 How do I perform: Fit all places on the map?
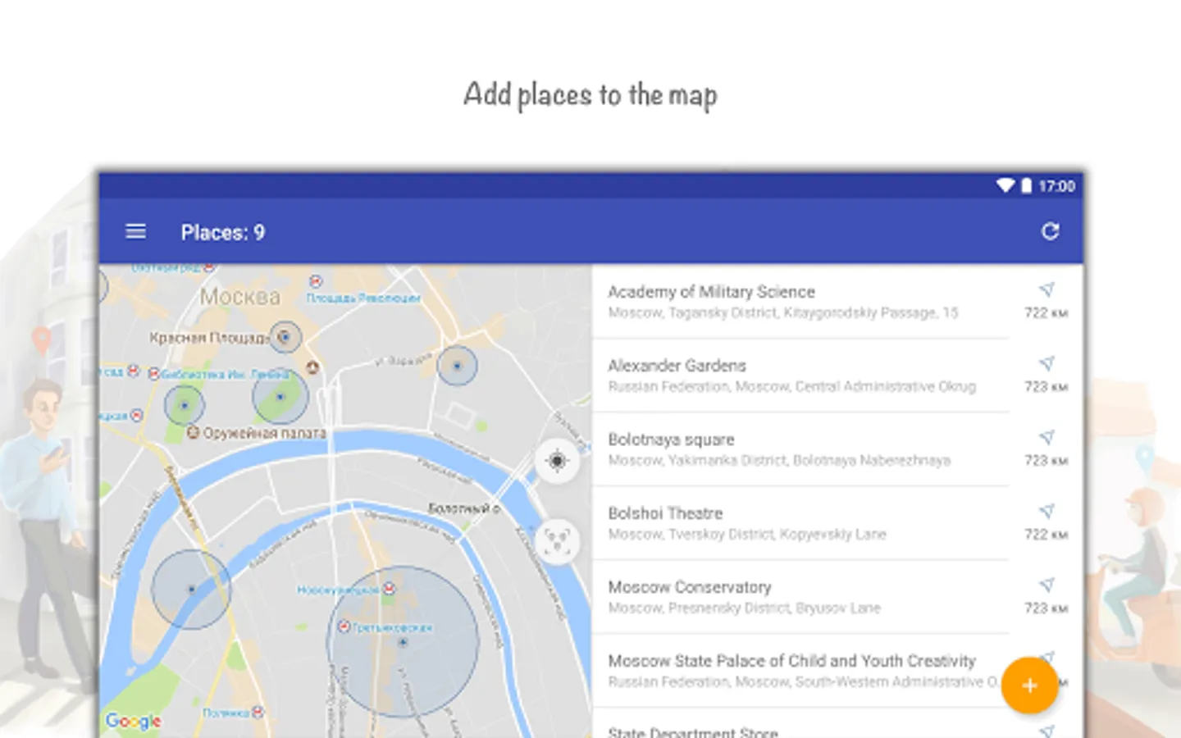tap(557, 541)
